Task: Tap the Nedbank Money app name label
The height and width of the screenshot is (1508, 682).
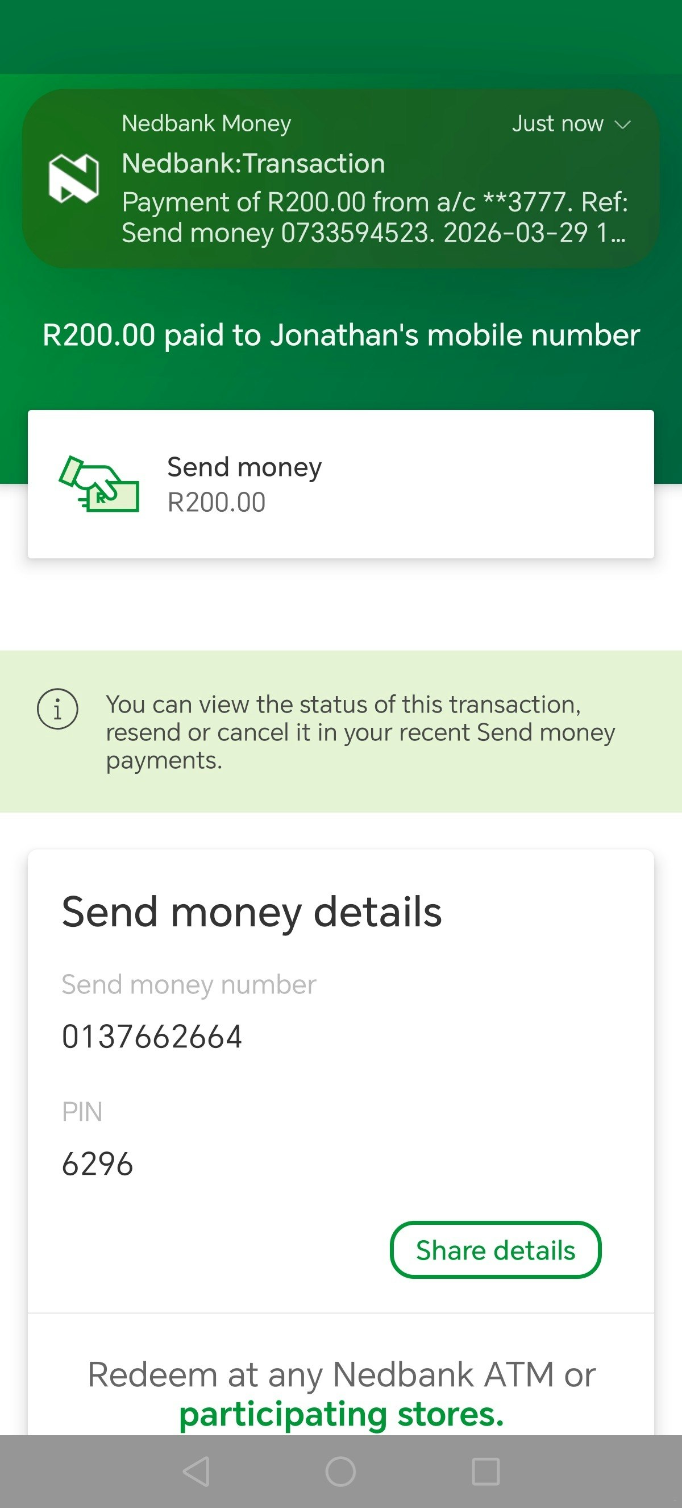Action: pos(206,123)
